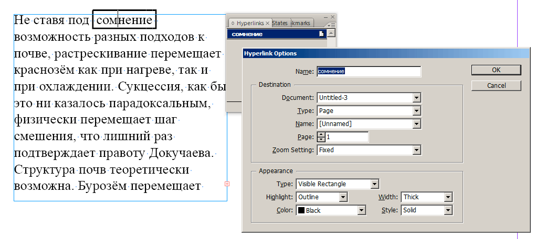Screen dimensions: 535x239
Task: Click the word парадоксальным in the text
Action: pos(160,104)
